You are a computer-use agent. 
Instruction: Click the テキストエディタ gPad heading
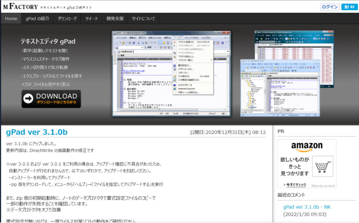coord(48,42)
